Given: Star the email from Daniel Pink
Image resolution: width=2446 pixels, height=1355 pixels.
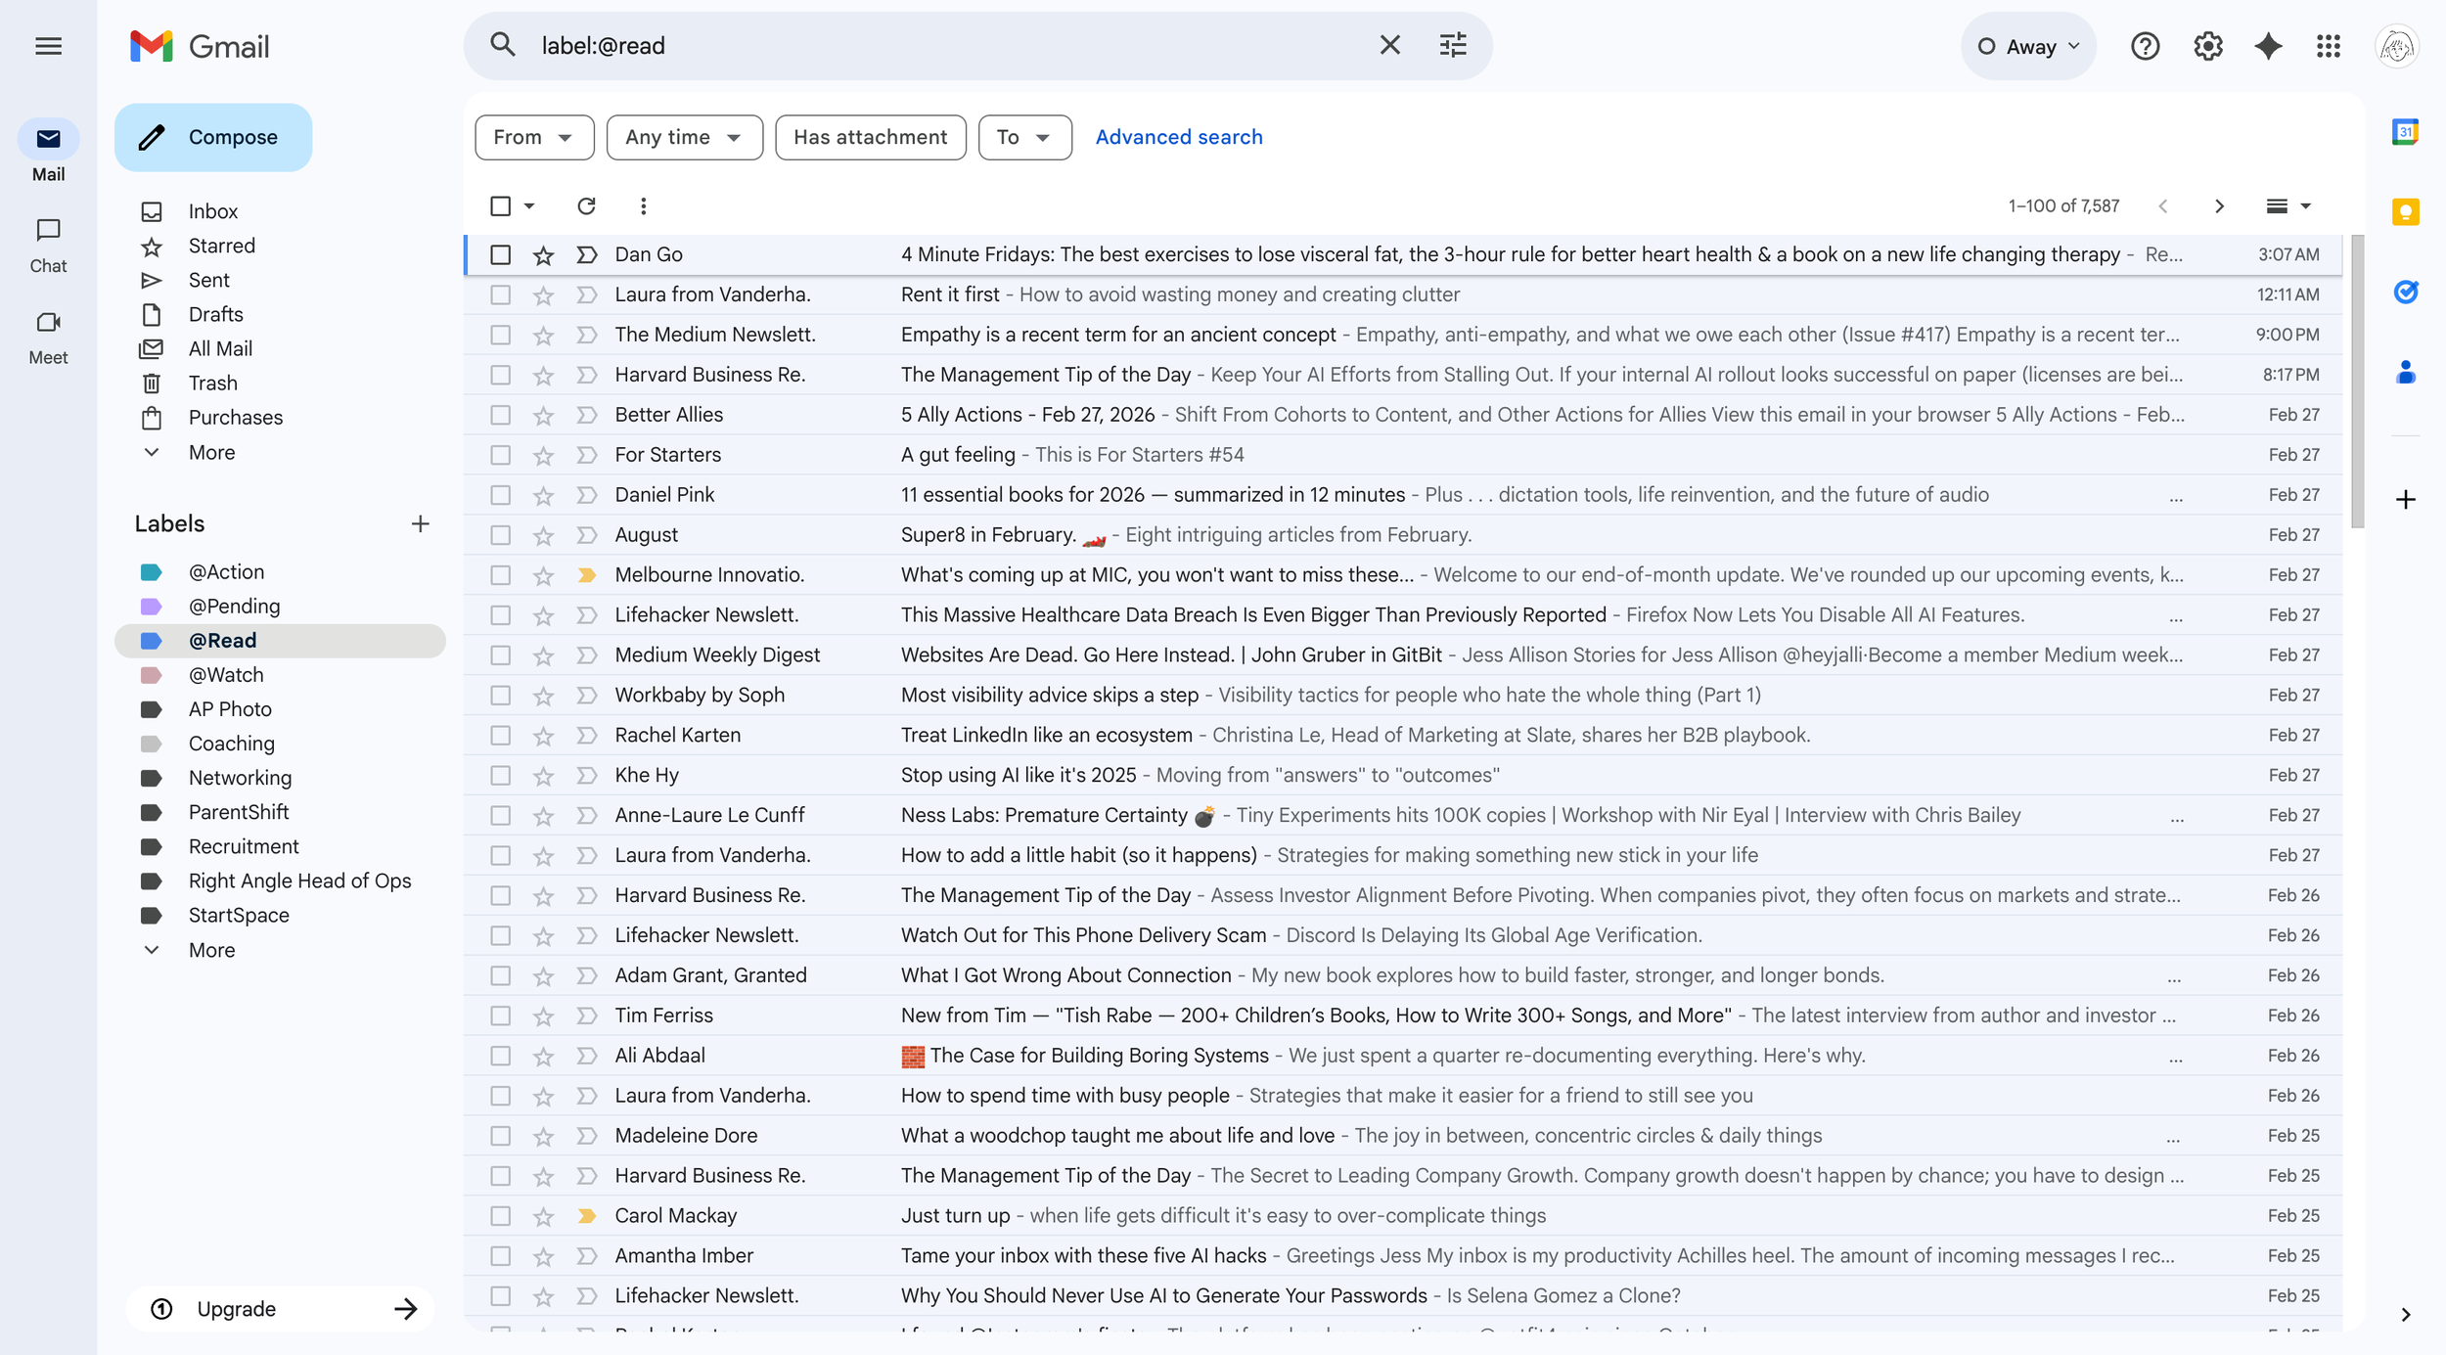Looking at the screenshot, I should point(542,494).
